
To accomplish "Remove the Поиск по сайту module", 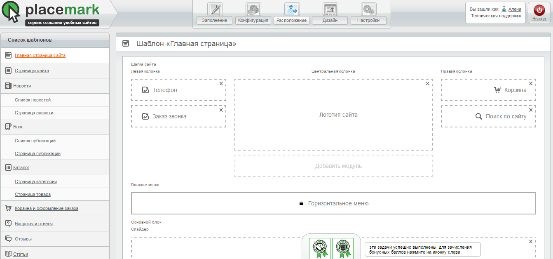I will pyautogui.click(x=531, y=110).
